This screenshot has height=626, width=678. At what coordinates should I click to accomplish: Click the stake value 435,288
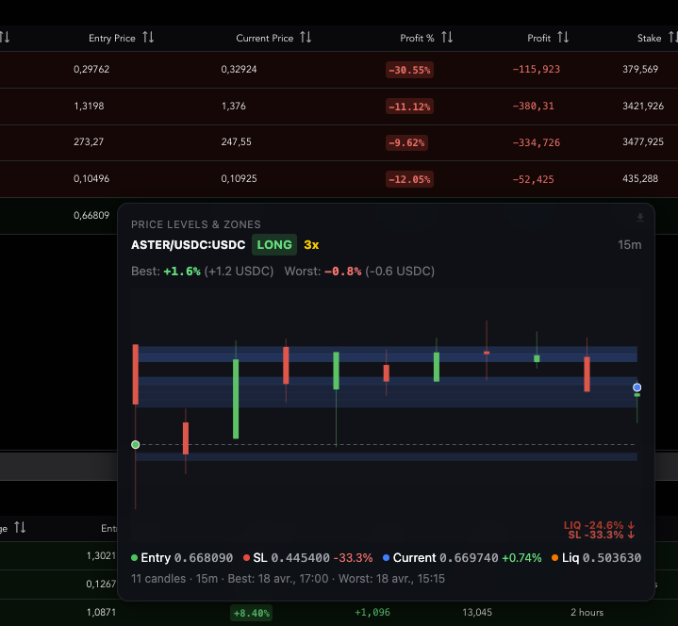[640, 178]
